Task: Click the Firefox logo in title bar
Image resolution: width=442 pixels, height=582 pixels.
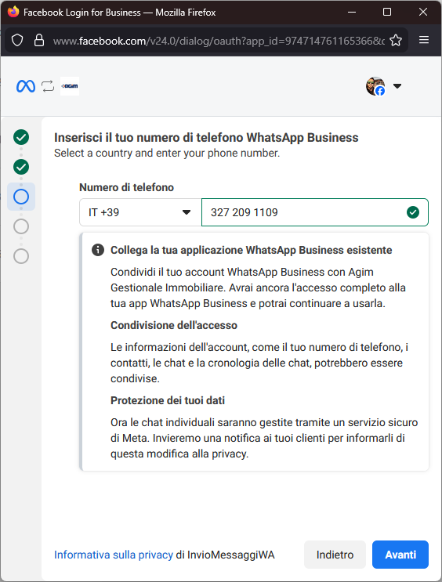Action: click(13, 12)
